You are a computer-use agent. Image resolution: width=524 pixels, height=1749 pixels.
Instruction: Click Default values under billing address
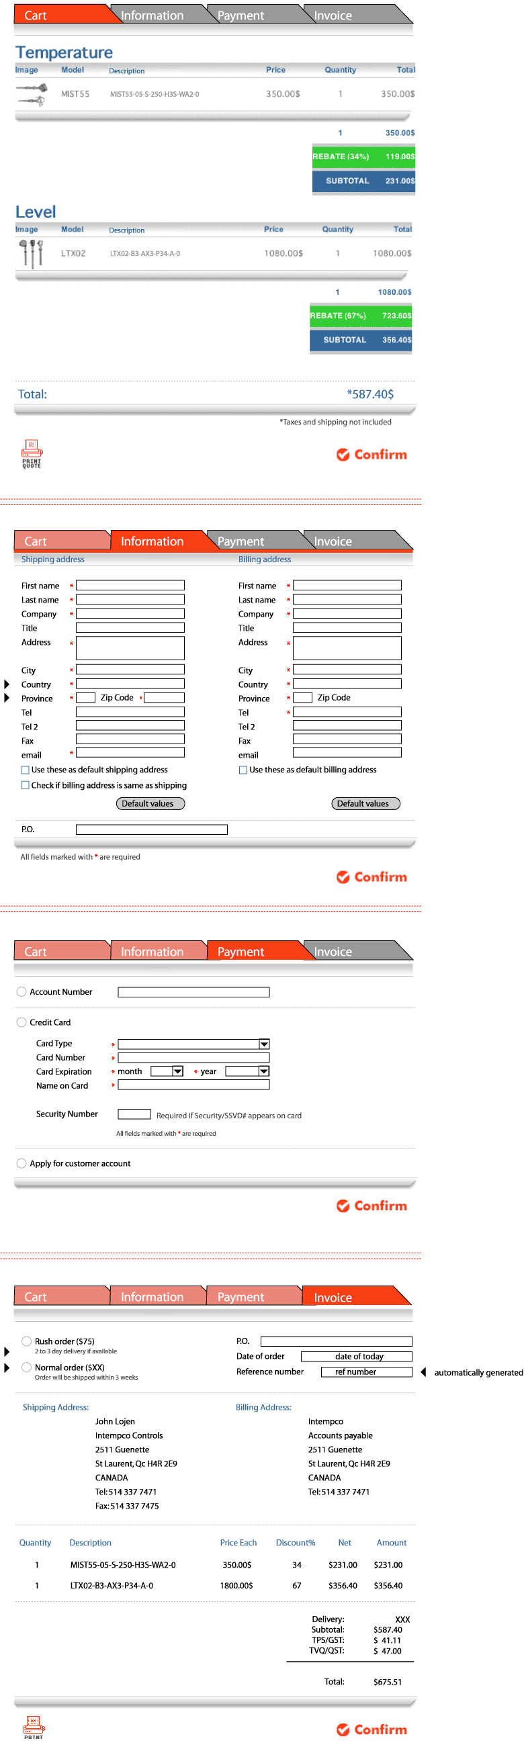pyautogui.click(x=366, y=803)
